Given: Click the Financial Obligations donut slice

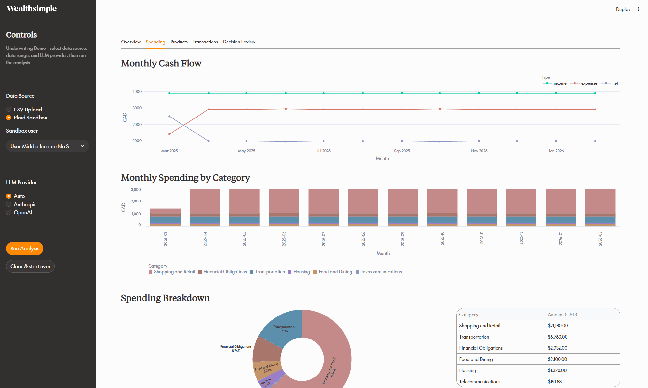Looking at the screenshot, I should pos(267,351).
